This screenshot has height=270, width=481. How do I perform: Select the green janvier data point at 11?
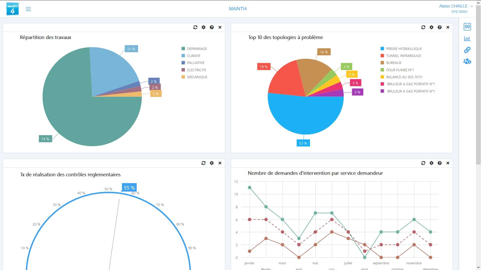pyautogui.click(x=250, y=187)
